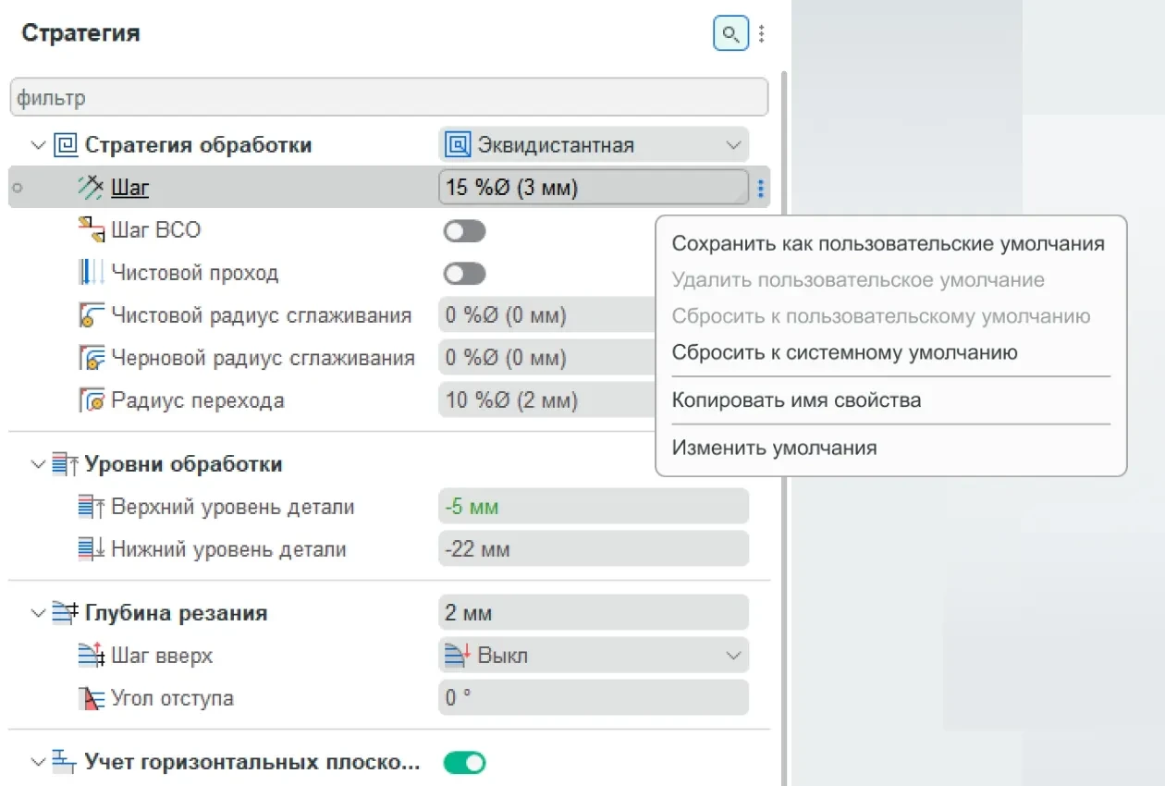Image resolution: width=1165 pixels, height=786 pixels.
Task: Select the Шаг вверх label
Action: (x=162, y=656)
